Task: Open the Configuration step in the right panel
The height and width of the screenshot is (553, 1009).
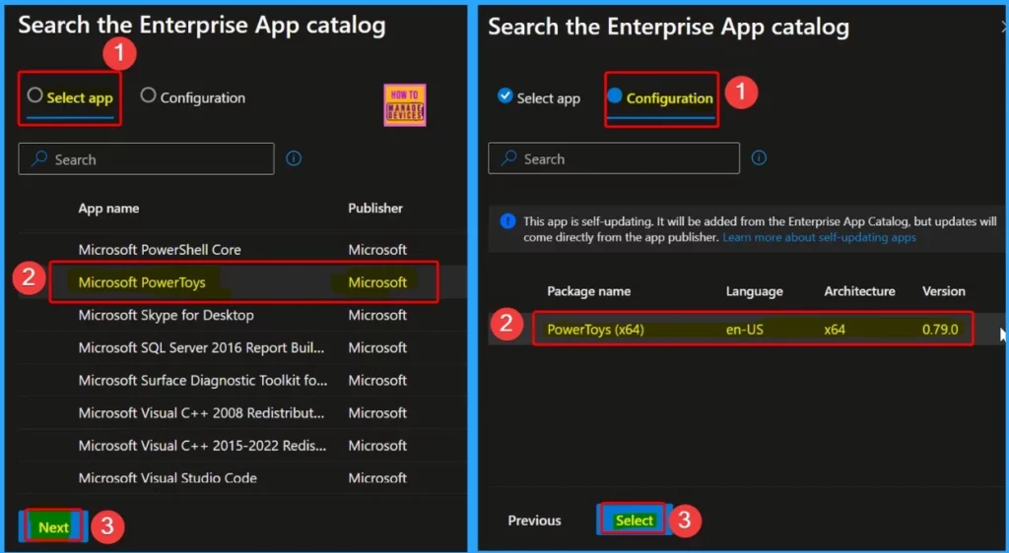Action: [x=661, y=98]
